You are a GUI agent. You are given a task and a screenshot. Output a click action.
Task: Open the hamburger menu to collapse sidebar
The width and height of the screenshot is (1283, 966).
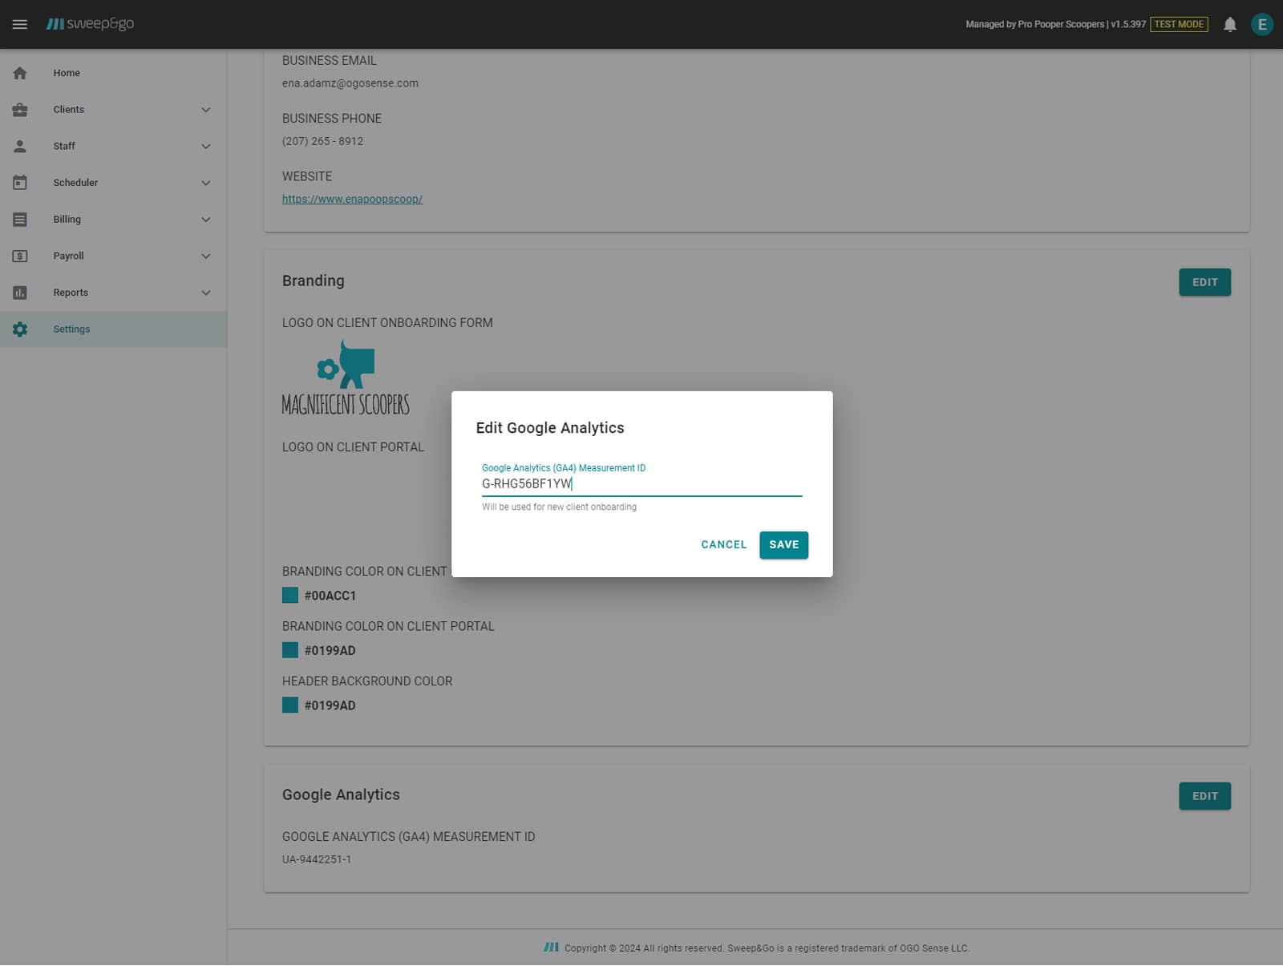point(20,24)
